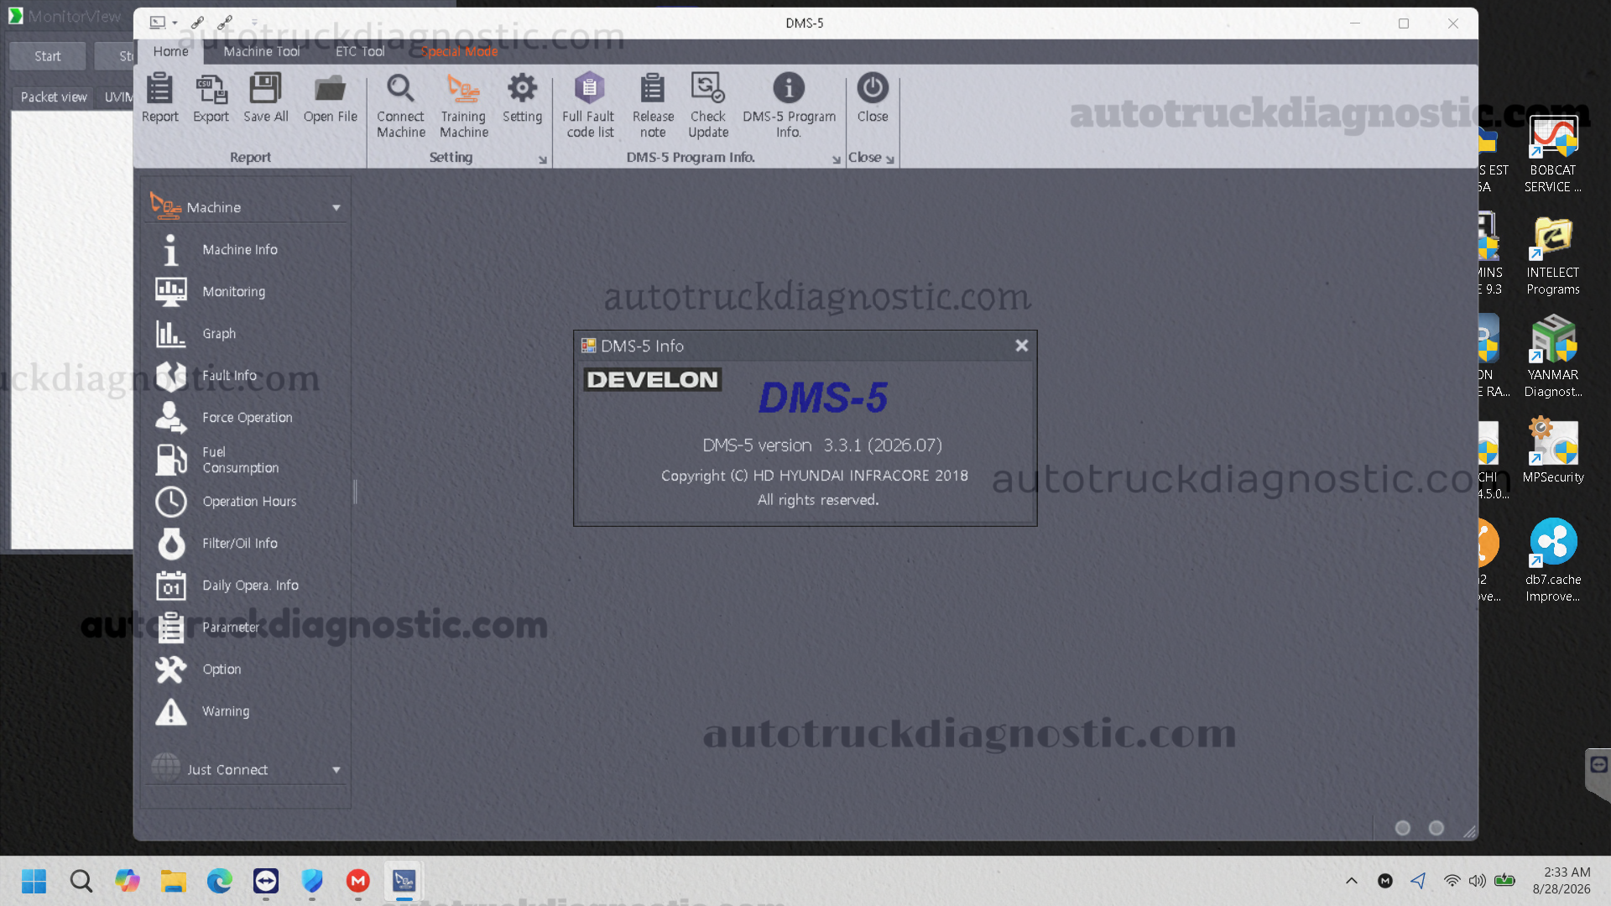Switch to the Home tab

tap(170, 51)
